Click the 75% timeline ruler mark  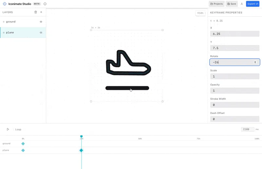(x=198, y=139)
